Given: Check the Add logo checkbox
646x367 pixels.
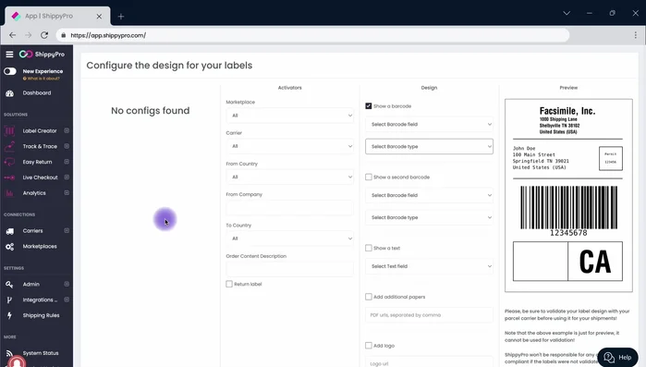Looking at the screenshot, I should click(369, 346).
